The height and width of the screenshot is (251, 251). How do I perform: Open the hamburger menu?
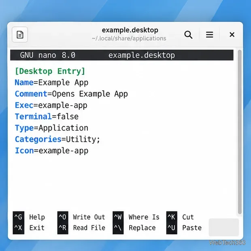209,34
